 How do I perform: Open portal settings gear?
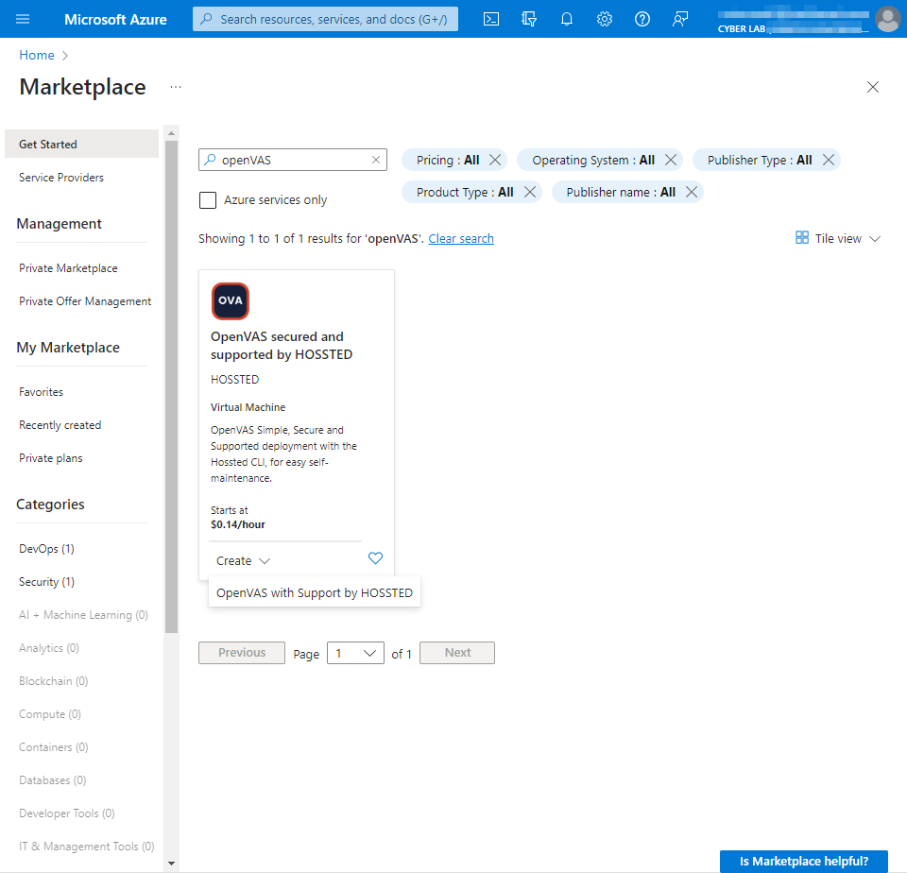605,19
